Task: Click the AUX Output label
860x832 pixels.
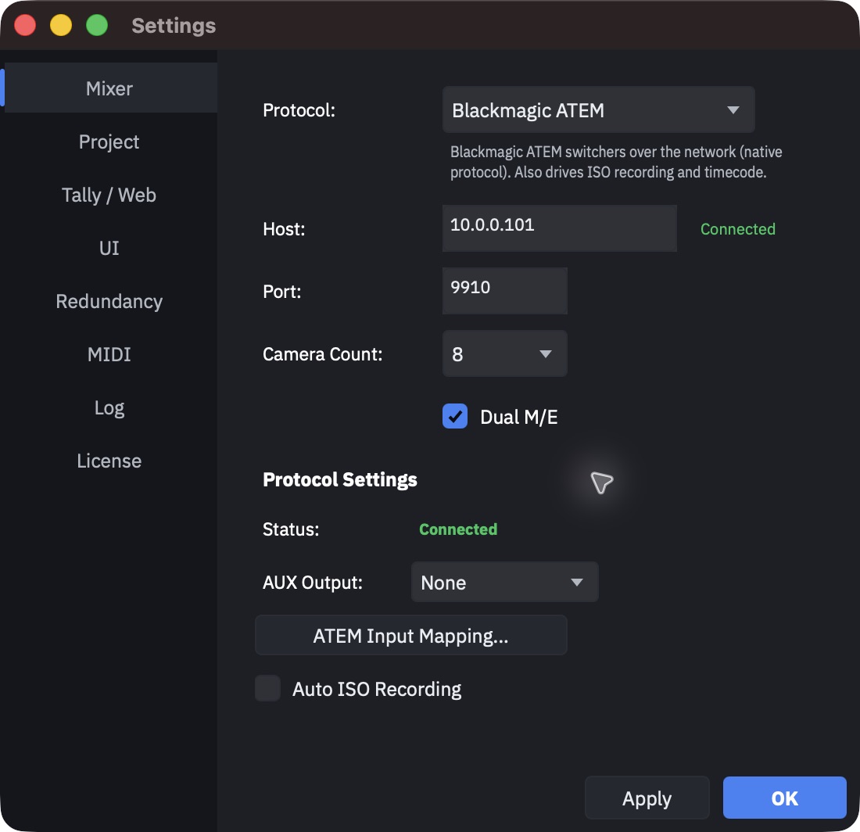Action: 313,583
